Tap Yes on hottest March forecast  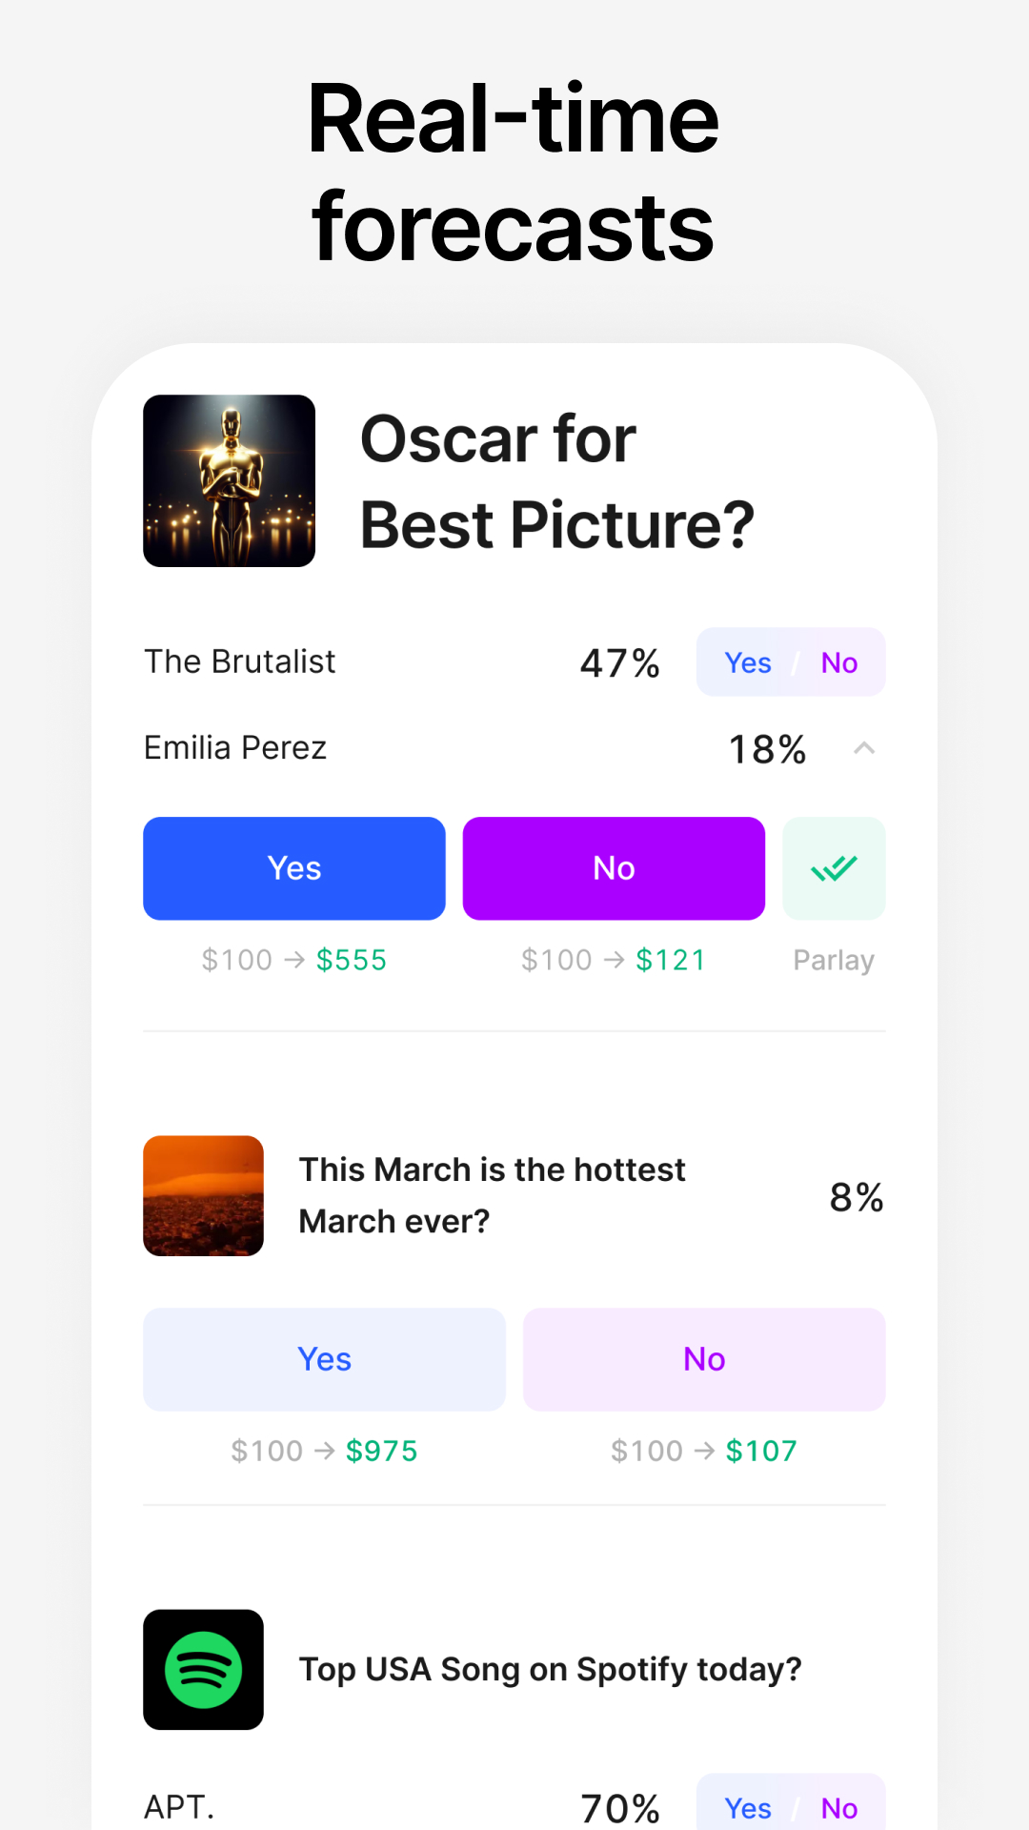(x=324, y=1359)
